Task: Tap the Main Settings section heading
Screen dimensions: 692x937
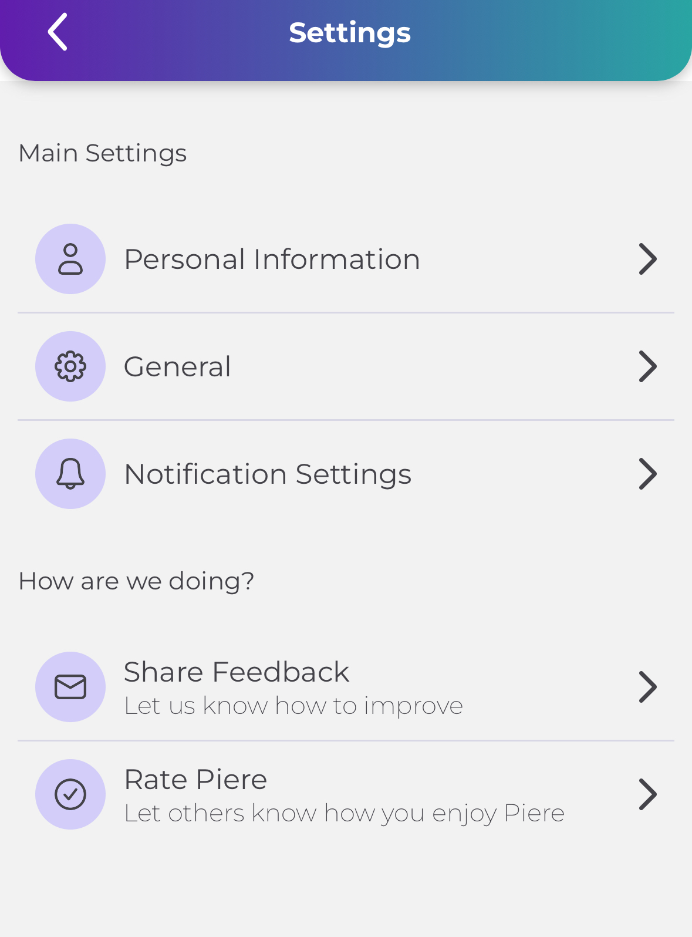Action: (103, 153)
